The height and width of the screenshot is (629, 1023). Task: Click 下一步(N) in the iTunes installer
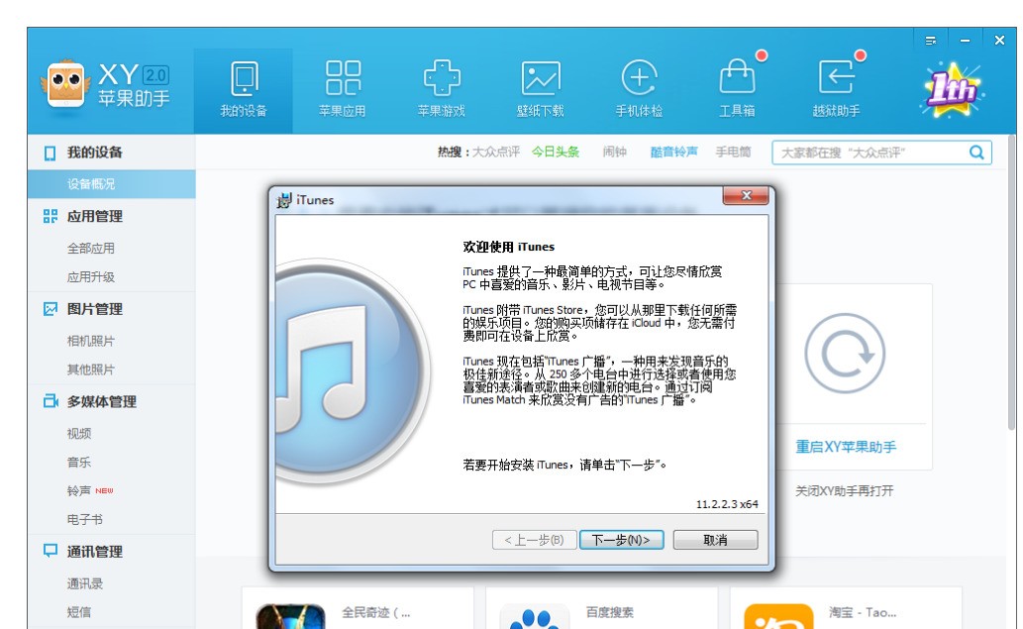click(622, 540)
